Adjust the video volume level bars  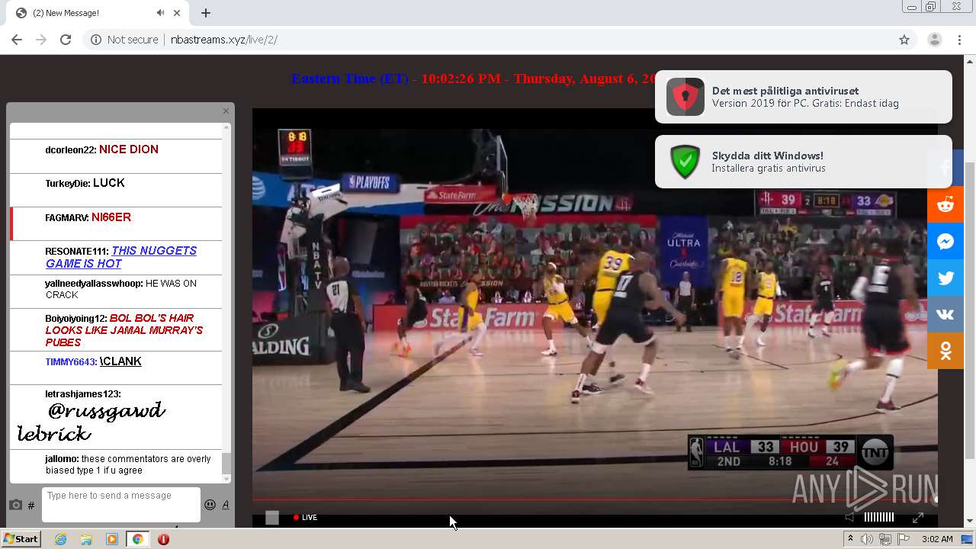(x=878, y=517)
